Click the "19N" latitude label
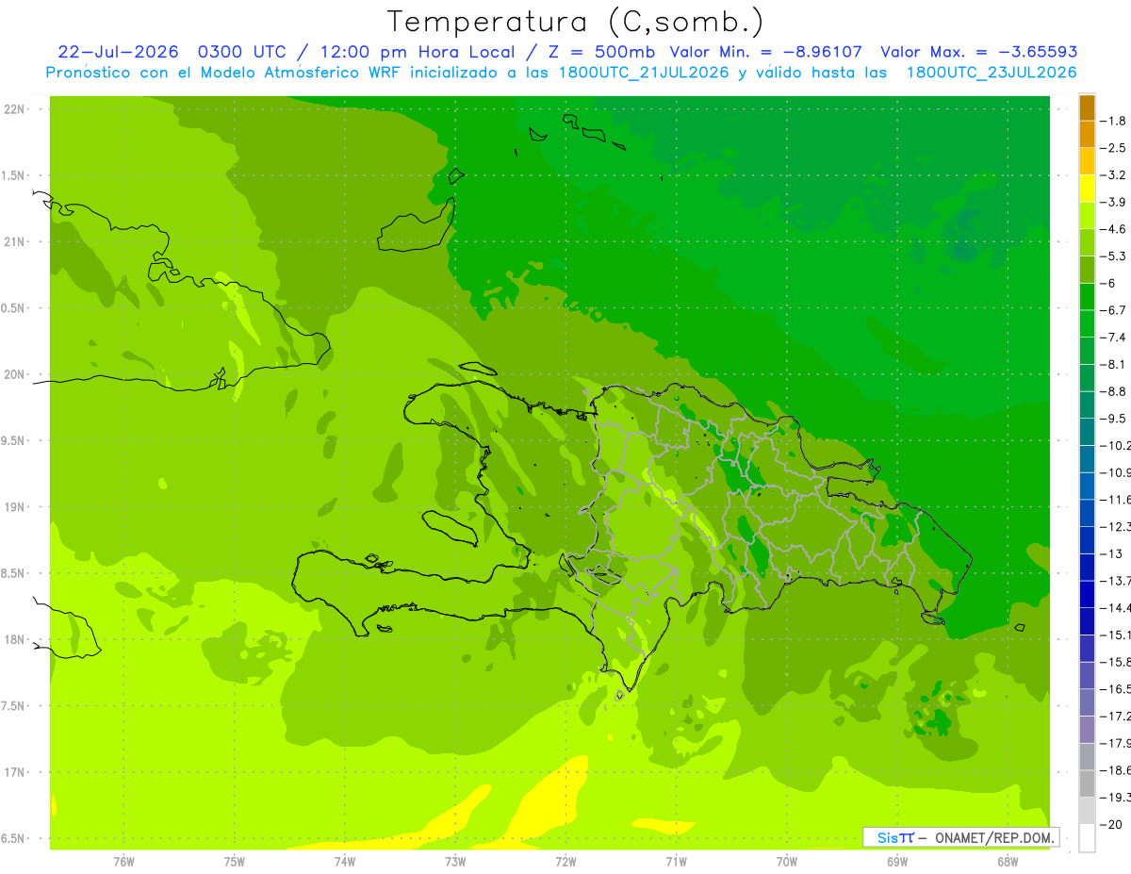The height and width of the screenshot is (874, 1131). pyautogui.click(x=13, y=507)
